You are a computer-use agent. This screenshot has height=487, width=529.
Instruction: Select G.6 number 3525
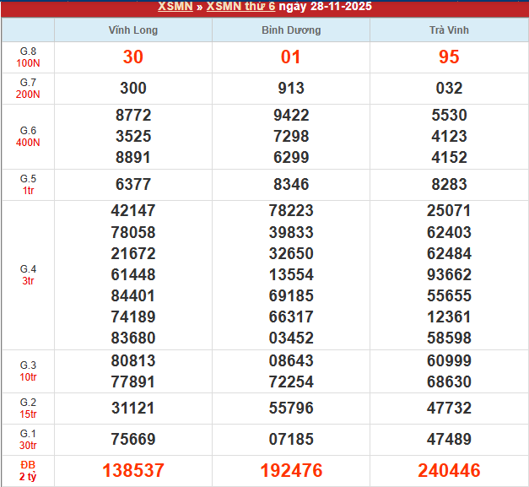pos(133,137)
